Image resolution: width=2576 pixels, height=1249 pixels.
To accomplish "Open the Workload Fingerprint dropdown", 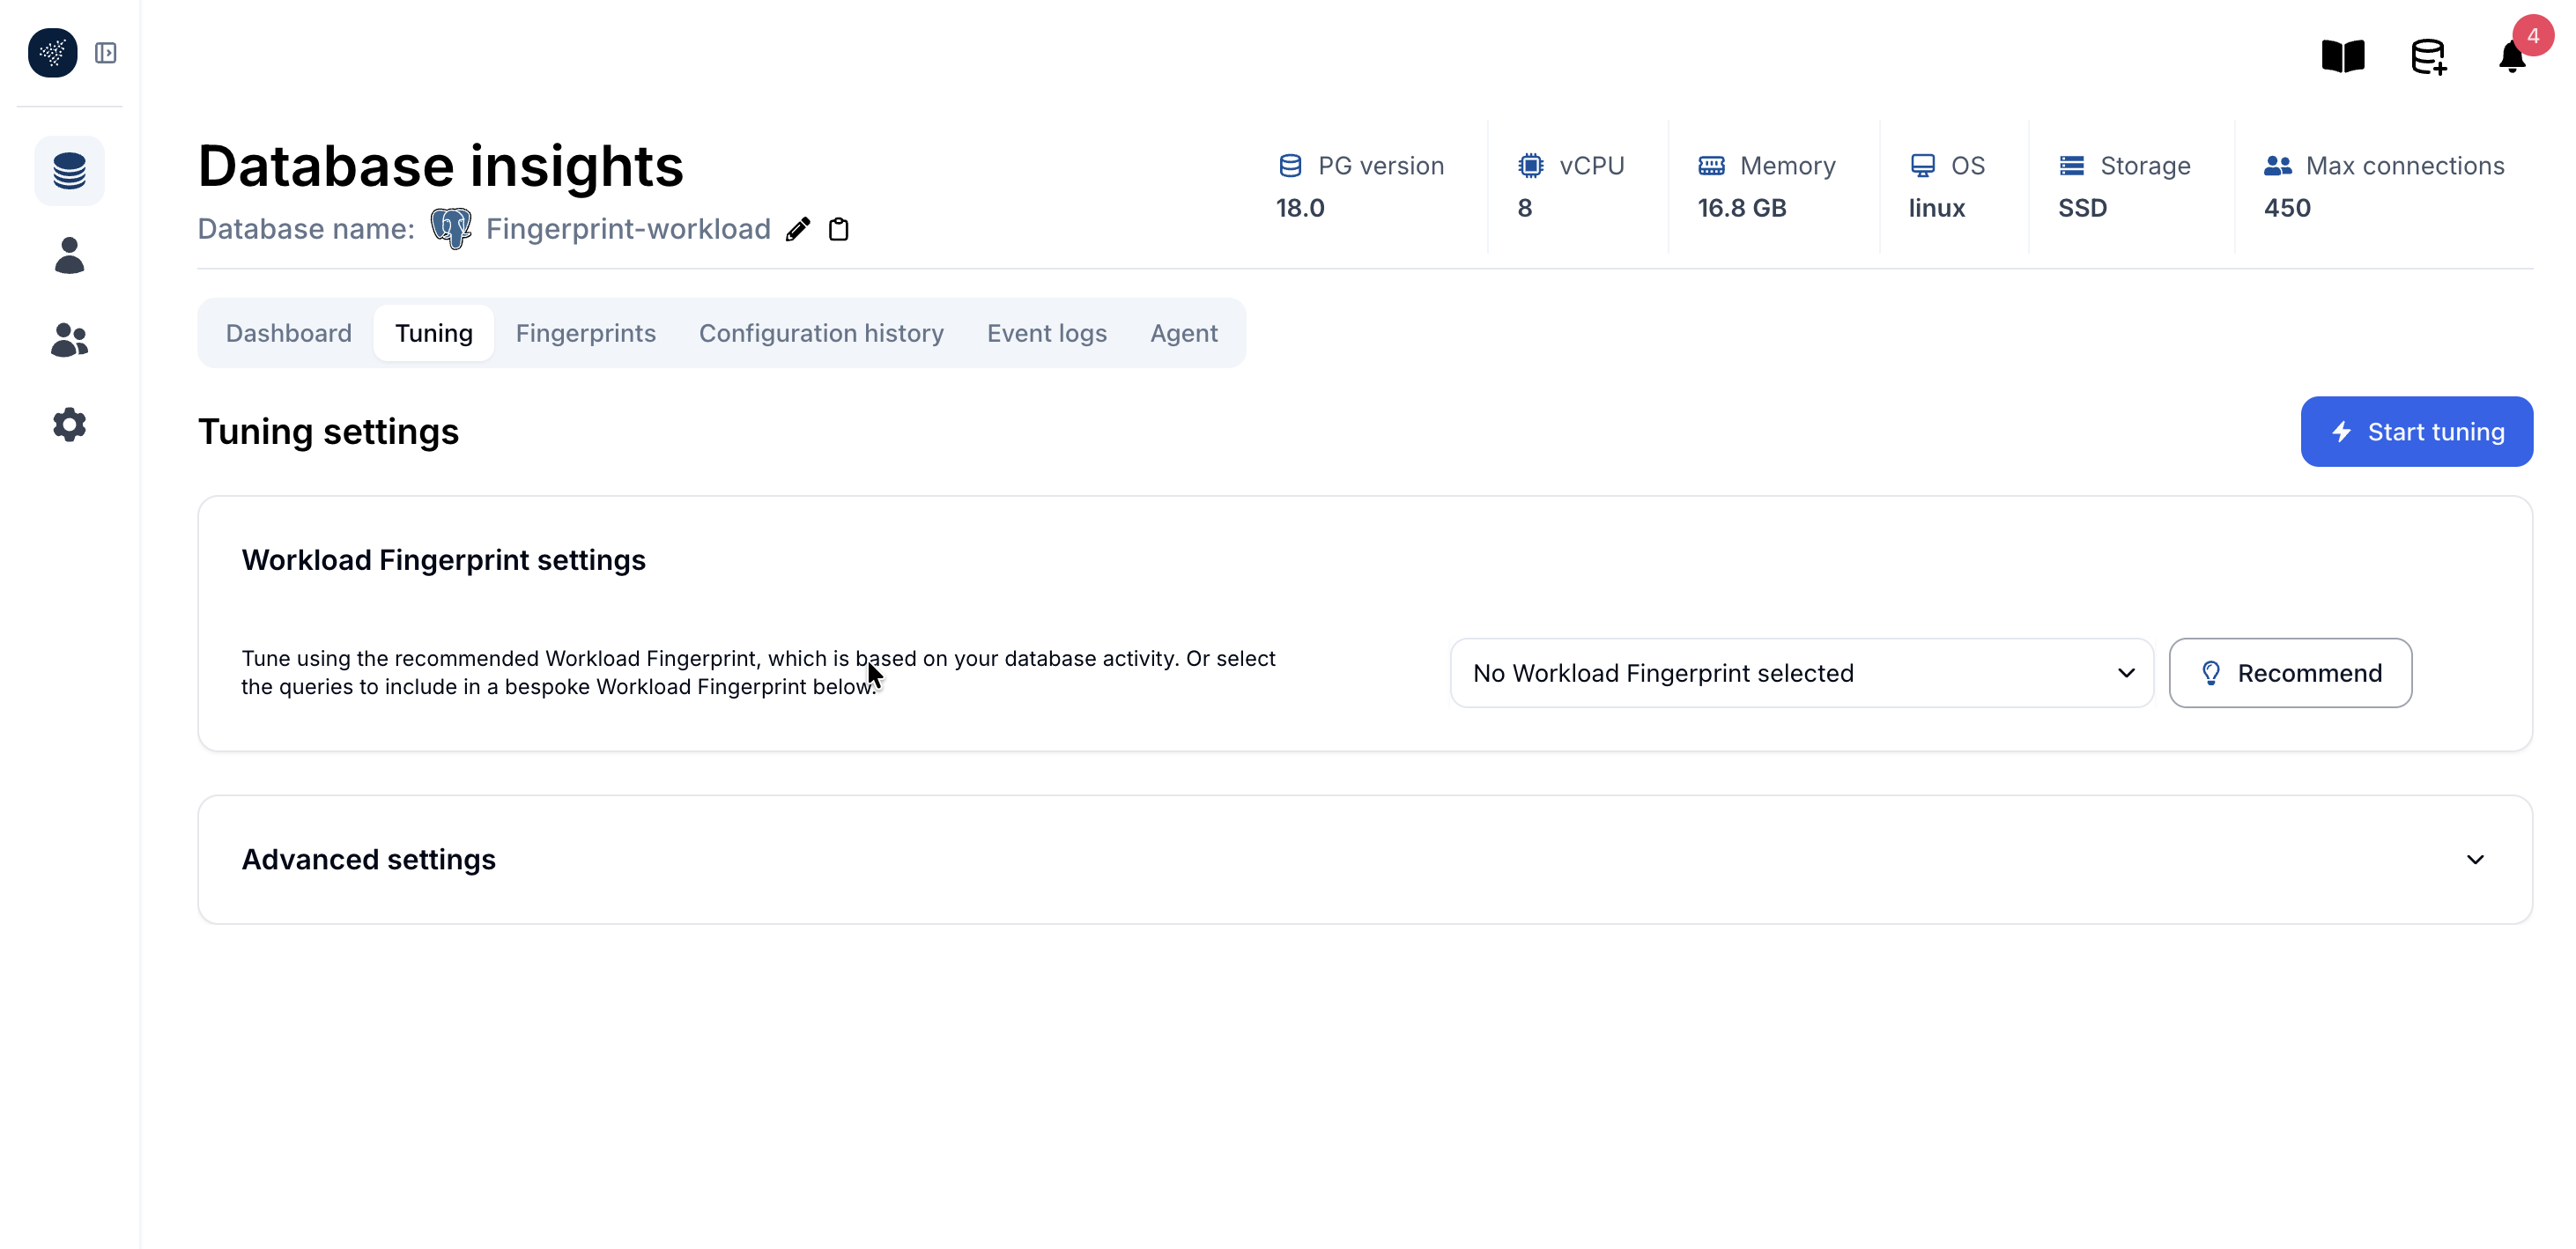I will coord(1801,673).
